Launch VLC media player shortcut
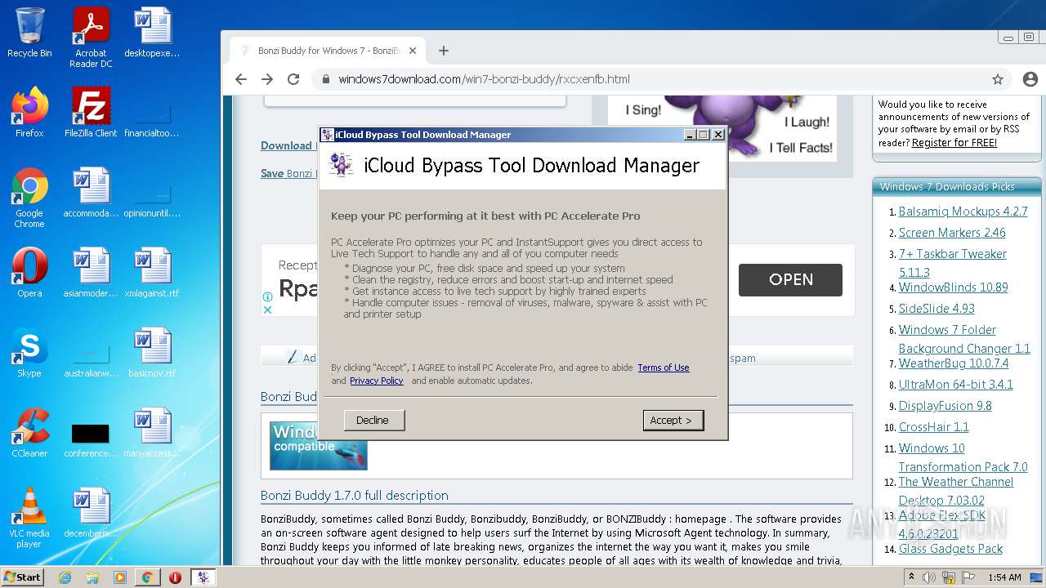The width and height of the screenshot is (1046, 588). click(x=29, y=518)
